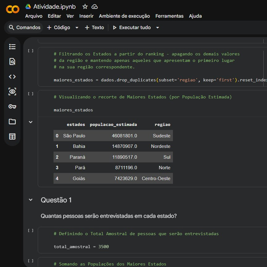Click the estados column header
Screen dimensions: 267x267
(76, 124)
